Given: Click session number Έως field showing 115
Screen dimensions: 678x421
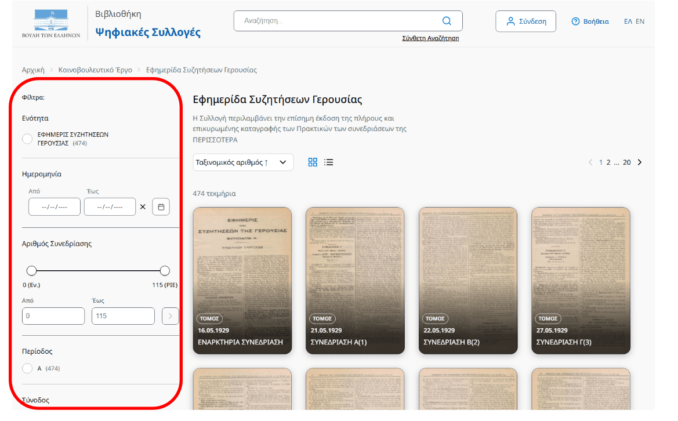Looking at the screenshot, I should pyautogui.click(x=123, y=316).
